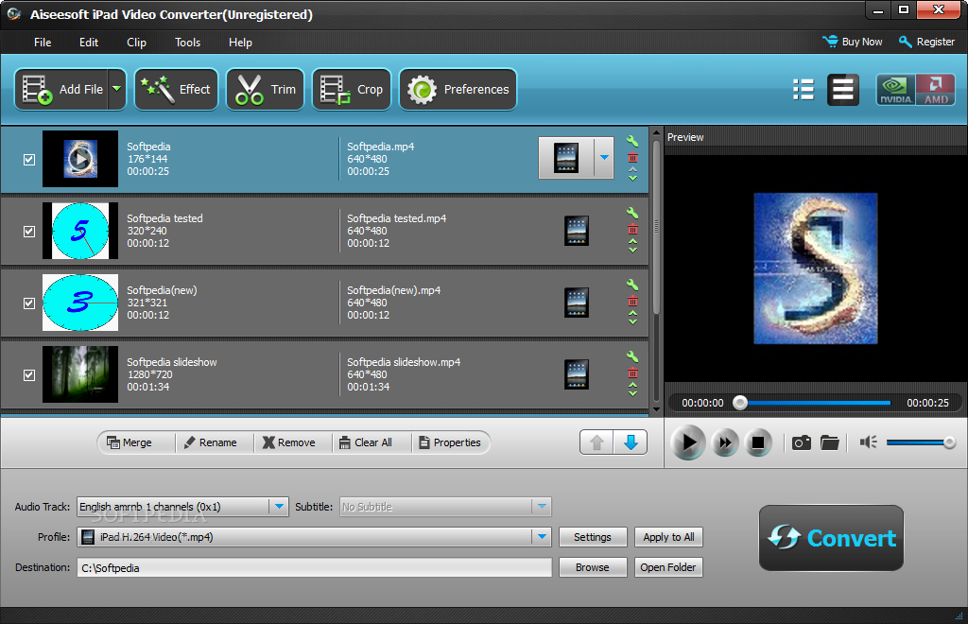This screenshot has width=968, height=624.
Task: Click Apply to All button
Action: point(668,537)
